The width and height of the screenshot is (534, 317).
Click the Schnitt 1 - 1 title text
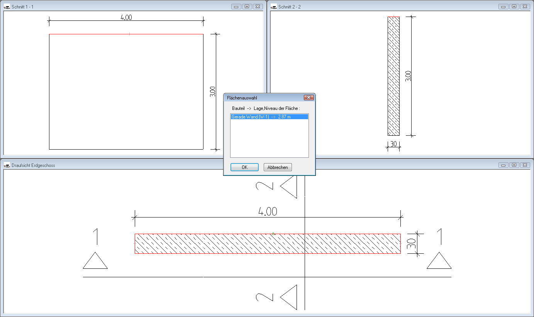(23, 7)
